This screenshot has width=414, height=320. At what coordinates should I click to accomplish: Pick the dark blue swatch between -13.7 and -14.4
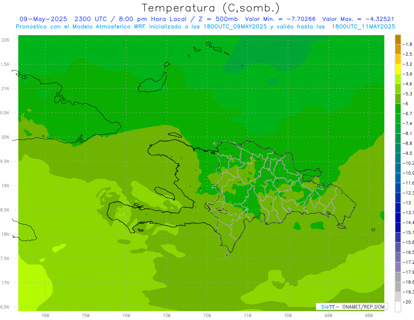click(x=398, y=217)
